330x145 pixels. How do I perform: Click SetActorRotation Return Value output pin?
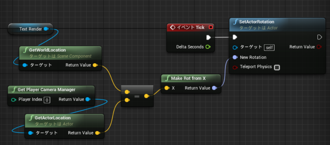point(319,47)
